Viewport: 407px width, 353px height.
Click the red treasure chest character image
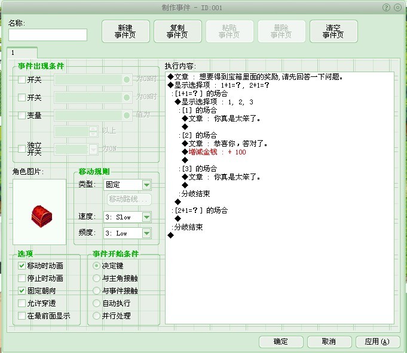coord(41,216)
